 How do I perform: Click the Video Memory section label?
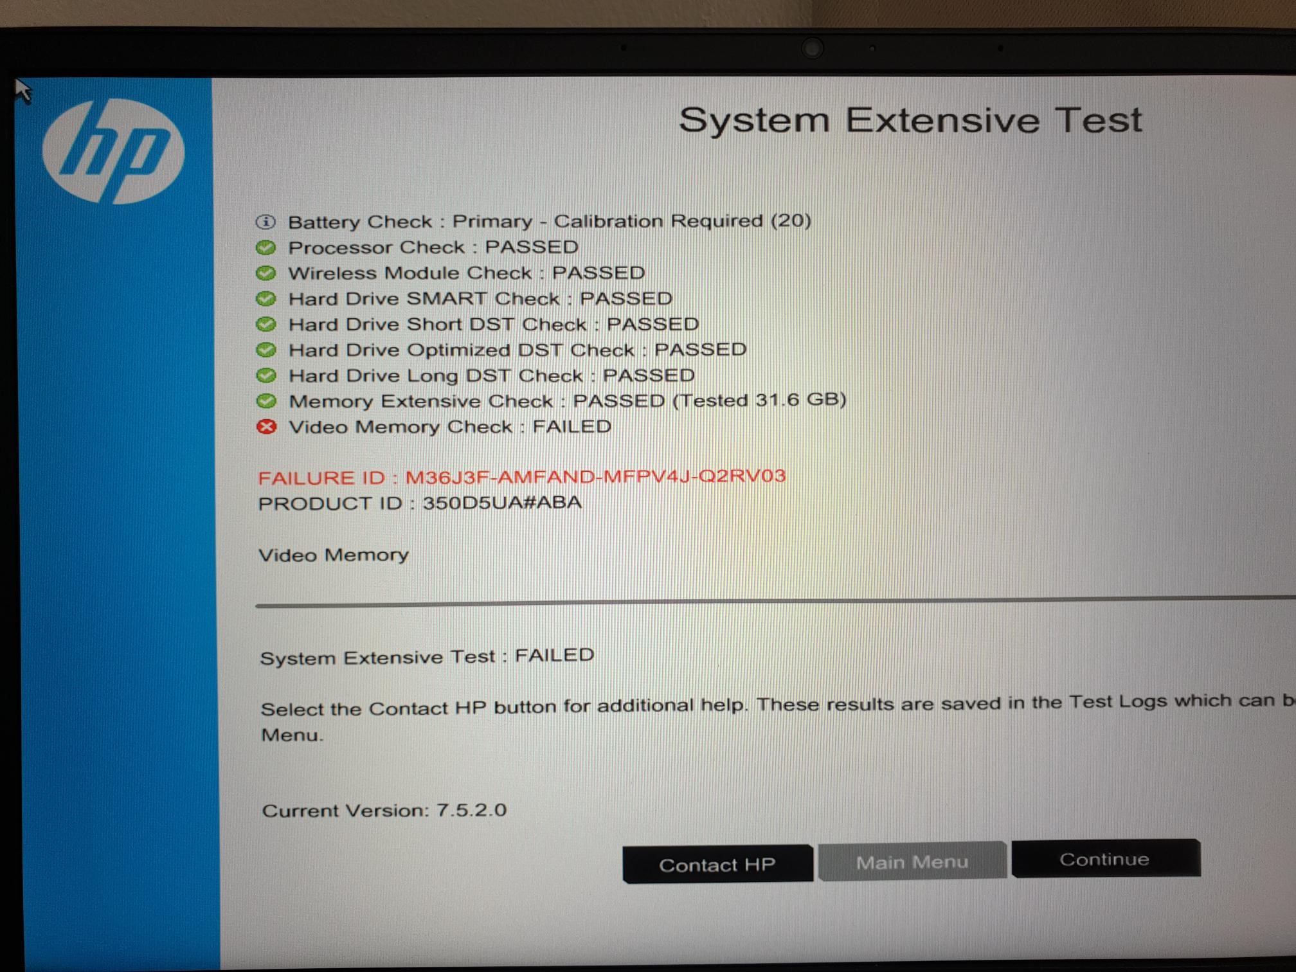[x=334, y=554]
